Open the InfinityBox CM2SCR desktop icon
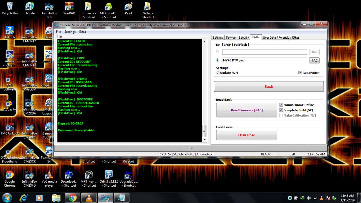361x203 pixels. [29, 155]
